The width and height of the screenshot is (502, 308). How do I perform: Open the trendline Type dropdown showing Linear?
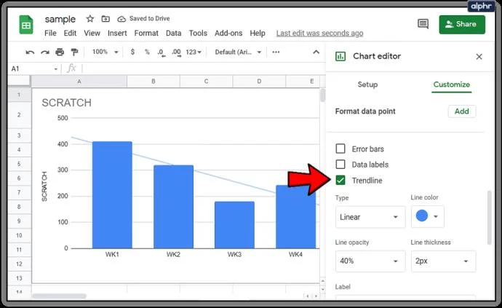tap(370, 217)
